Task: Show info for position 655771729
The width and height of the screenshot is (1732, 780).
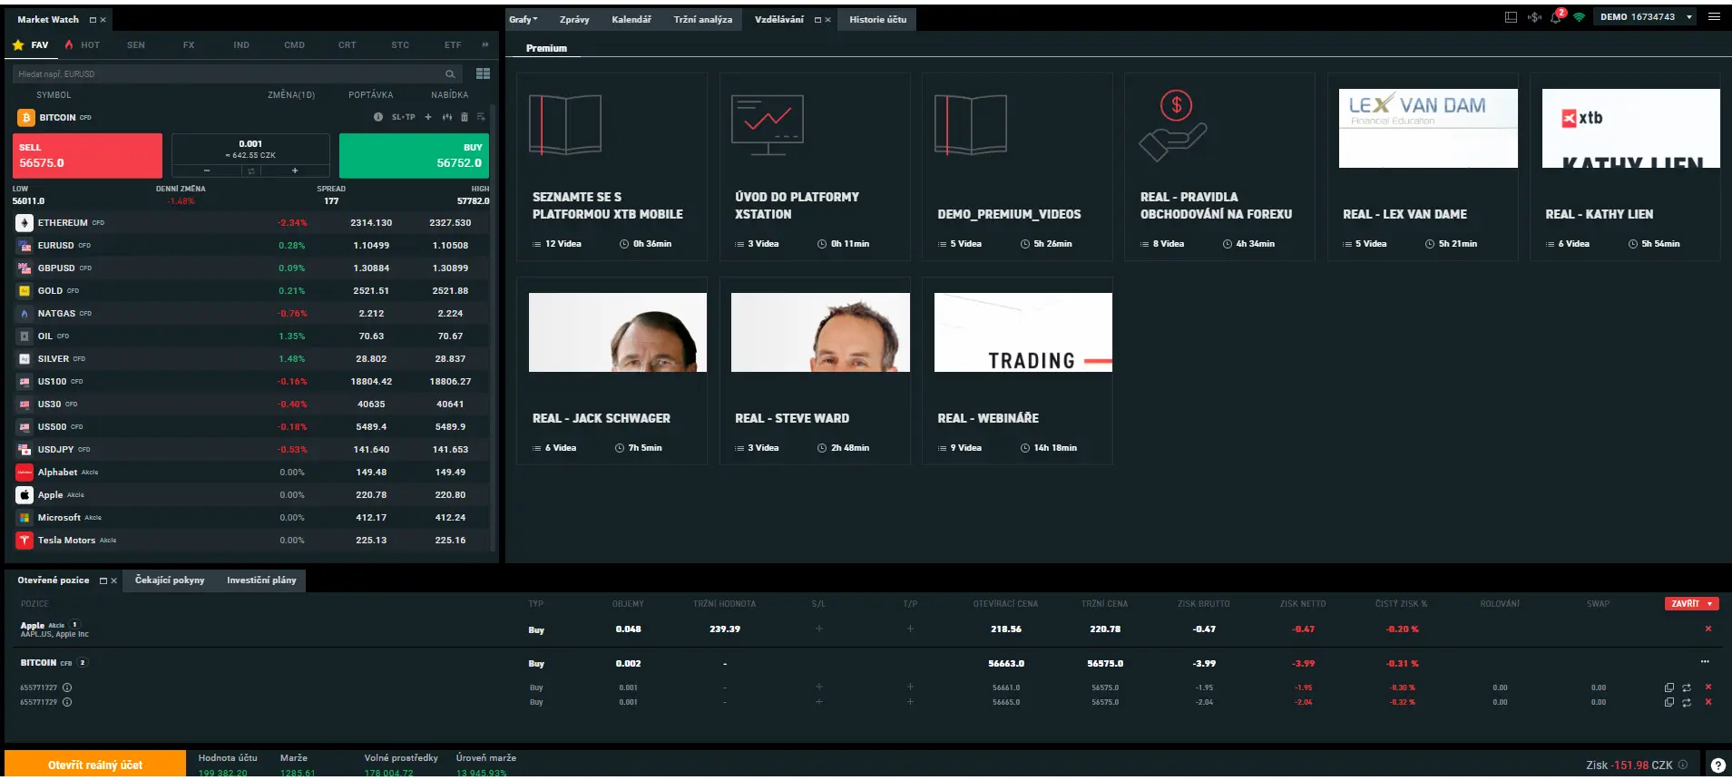Action: (67, 702)
